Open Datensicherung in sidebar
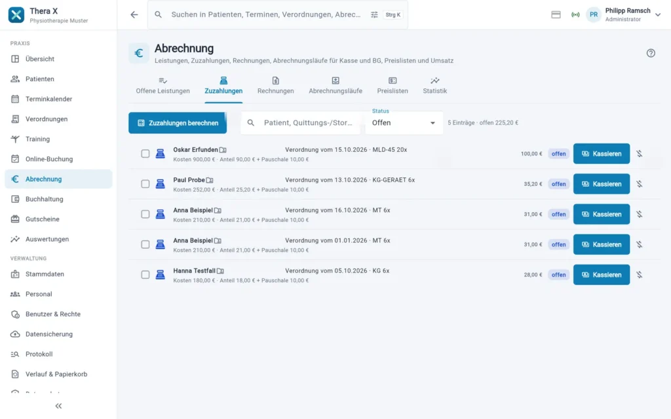The image size is (671, 419). (x=58, y=335)
